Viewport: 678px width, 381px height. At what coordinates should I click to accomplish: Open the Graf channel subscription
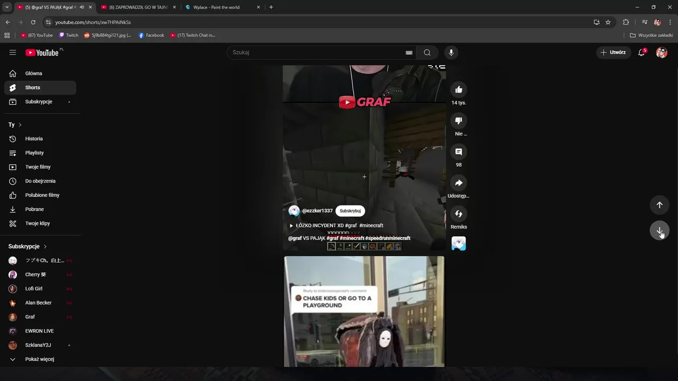pyautogui.click(x=40, y=317)
